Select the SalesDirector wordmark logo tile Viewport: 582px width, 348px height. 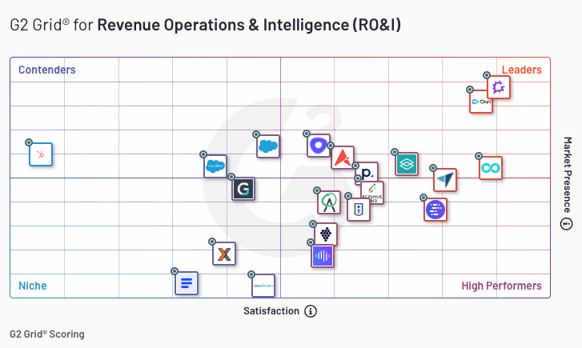[x=263, y=286]
